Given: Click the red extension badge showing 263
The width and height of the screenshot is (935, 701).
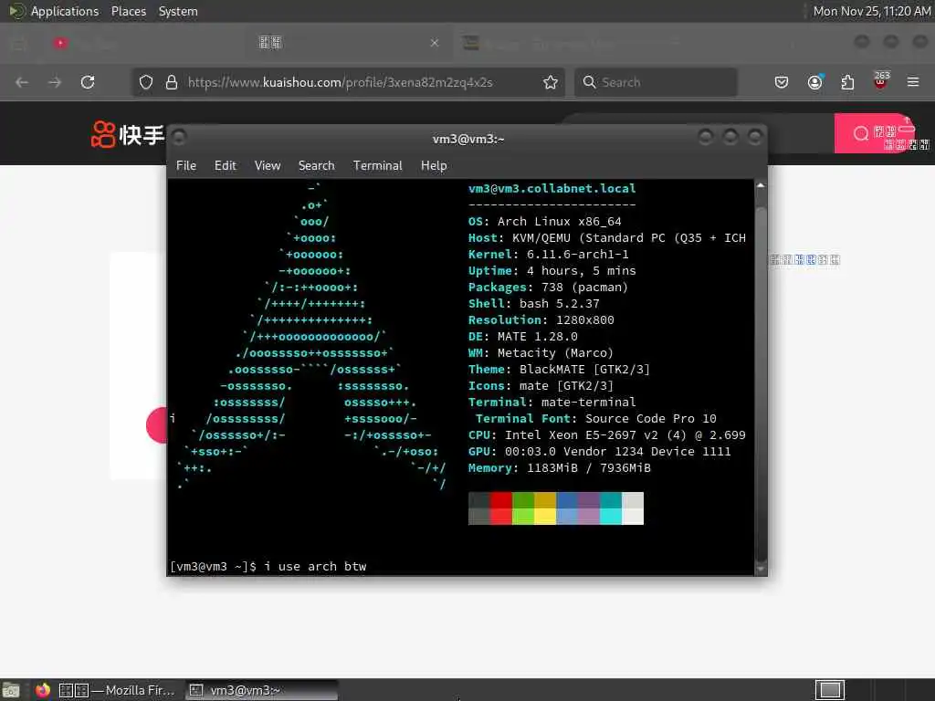Looking at the screenshot, I should [x=881, y=80].
